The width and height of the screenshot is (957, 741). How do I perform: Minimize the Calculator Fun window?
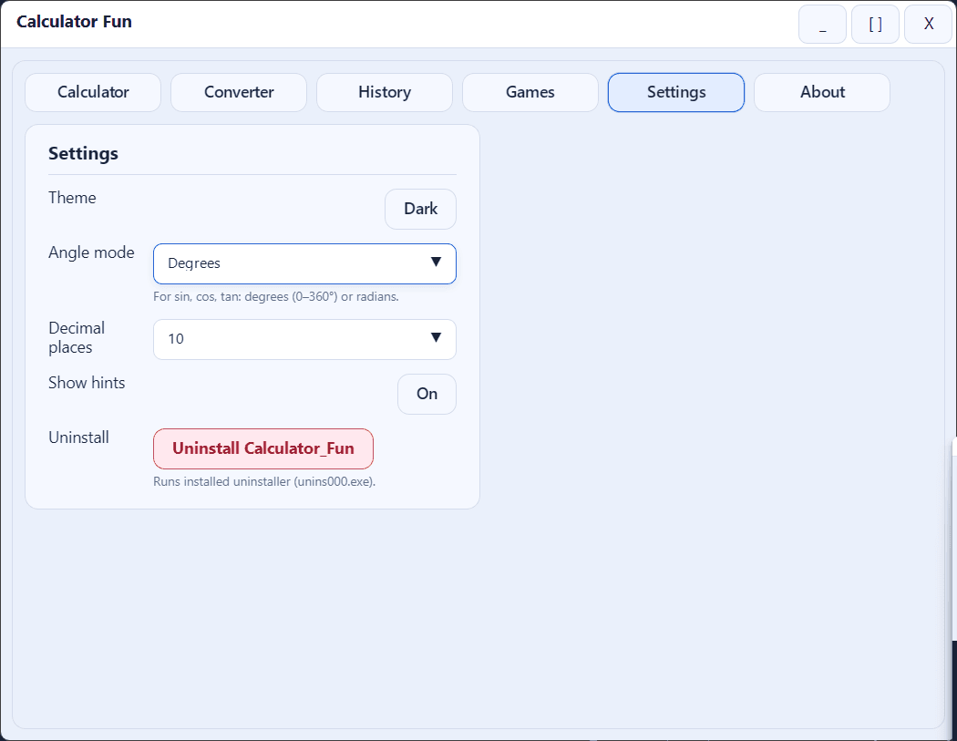822,25
